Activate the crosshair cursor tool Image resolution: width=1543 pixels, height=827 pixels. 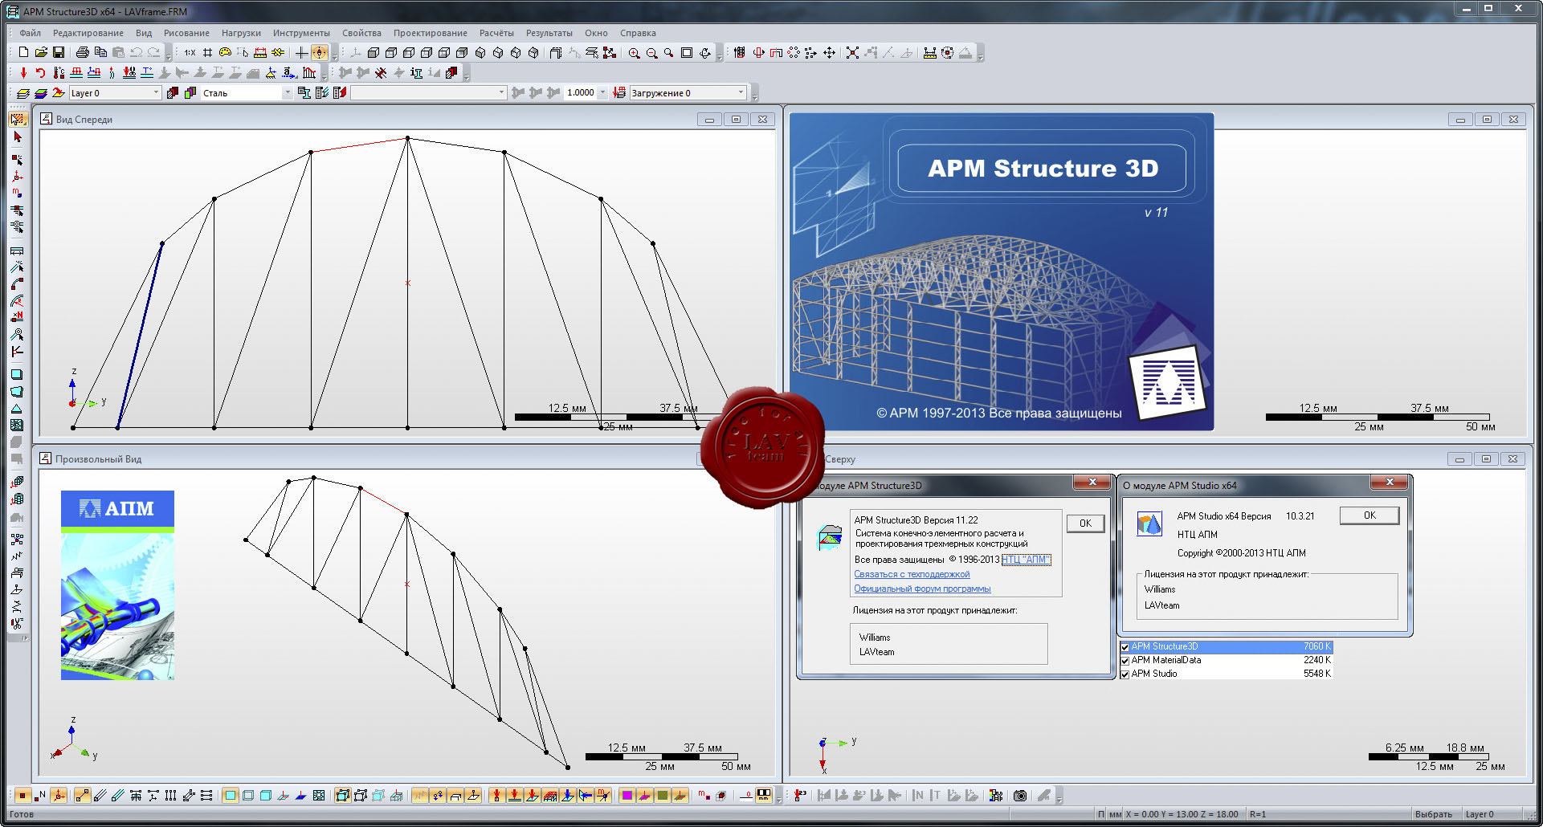301,52
